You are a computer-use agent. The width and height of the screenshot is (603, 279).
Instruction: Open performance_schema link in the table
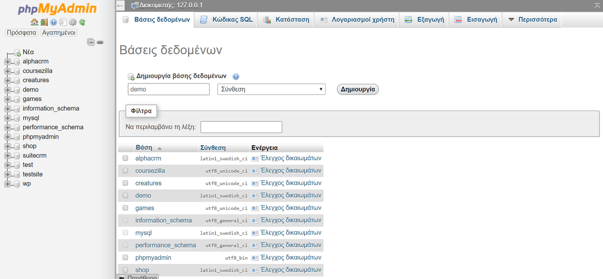tap(165, 245)
